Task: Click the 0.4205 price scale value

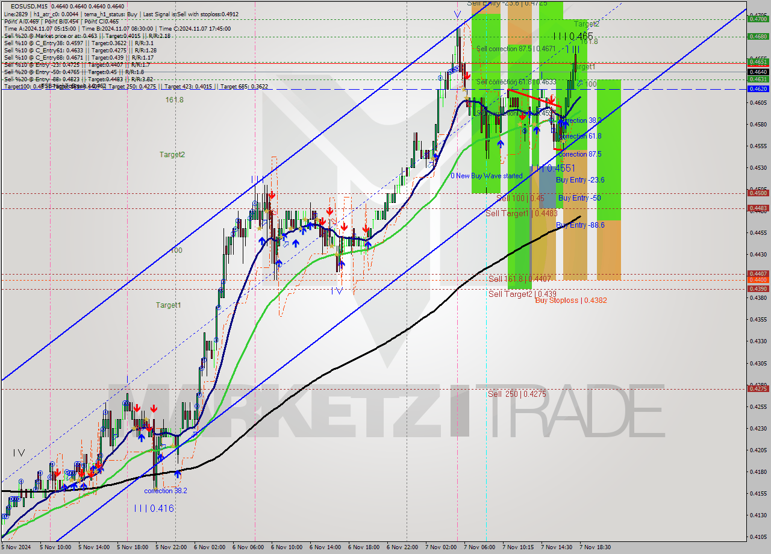Action: click(x=758, y=450)
